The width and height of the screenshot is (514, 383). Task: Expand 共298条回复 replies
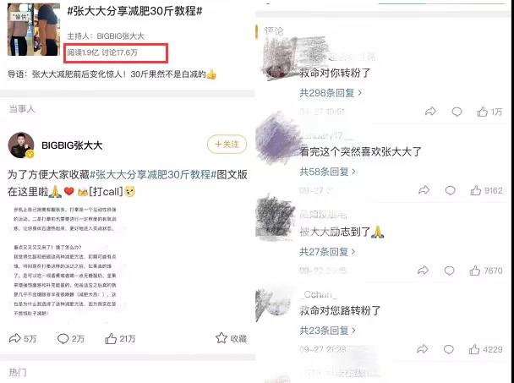coord(331,93)
